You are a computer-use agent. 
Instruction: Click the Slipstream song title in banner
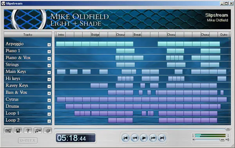click(217, 15)
